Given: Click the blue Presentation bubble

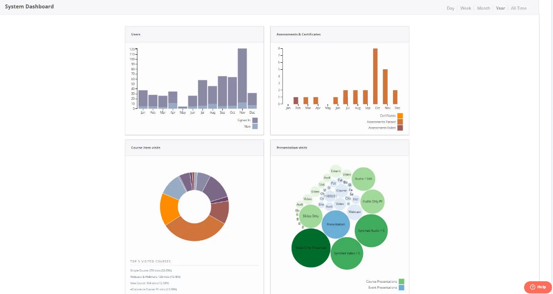Looking at the screenshot, I should [336, 224].
